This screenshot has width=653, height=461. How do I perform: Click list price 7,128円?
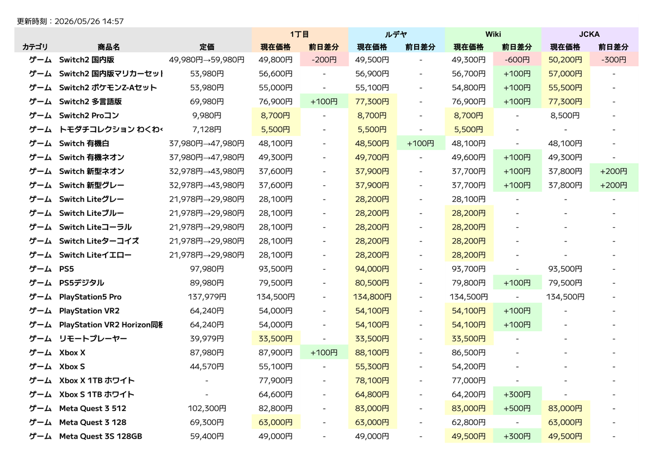point(207,129)
